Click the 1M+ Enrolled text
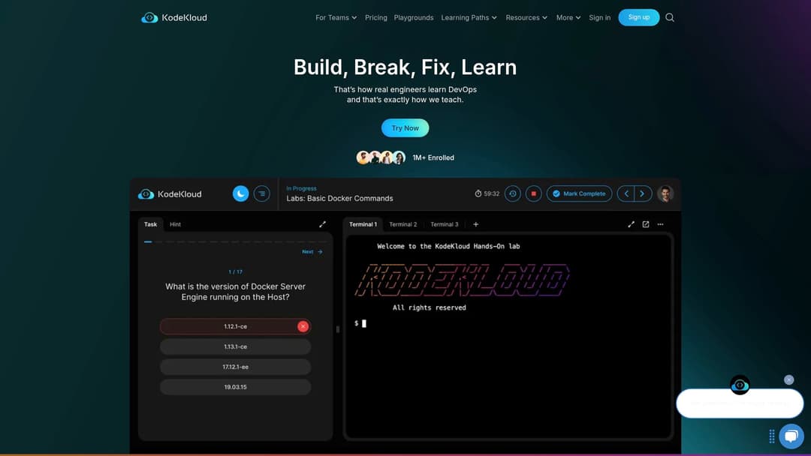The image size is (811, 456). click(433, 157)
